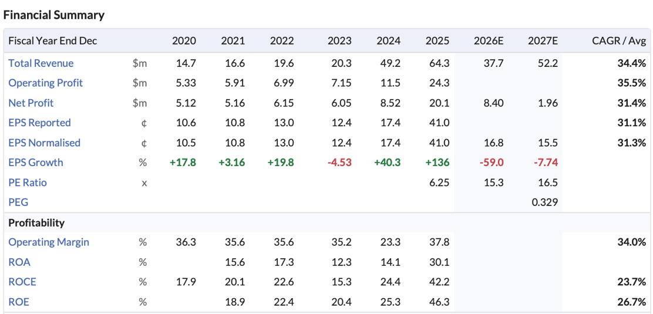Open the Operating Margin link
Screen dimensions: 653x314
[49, 242]
